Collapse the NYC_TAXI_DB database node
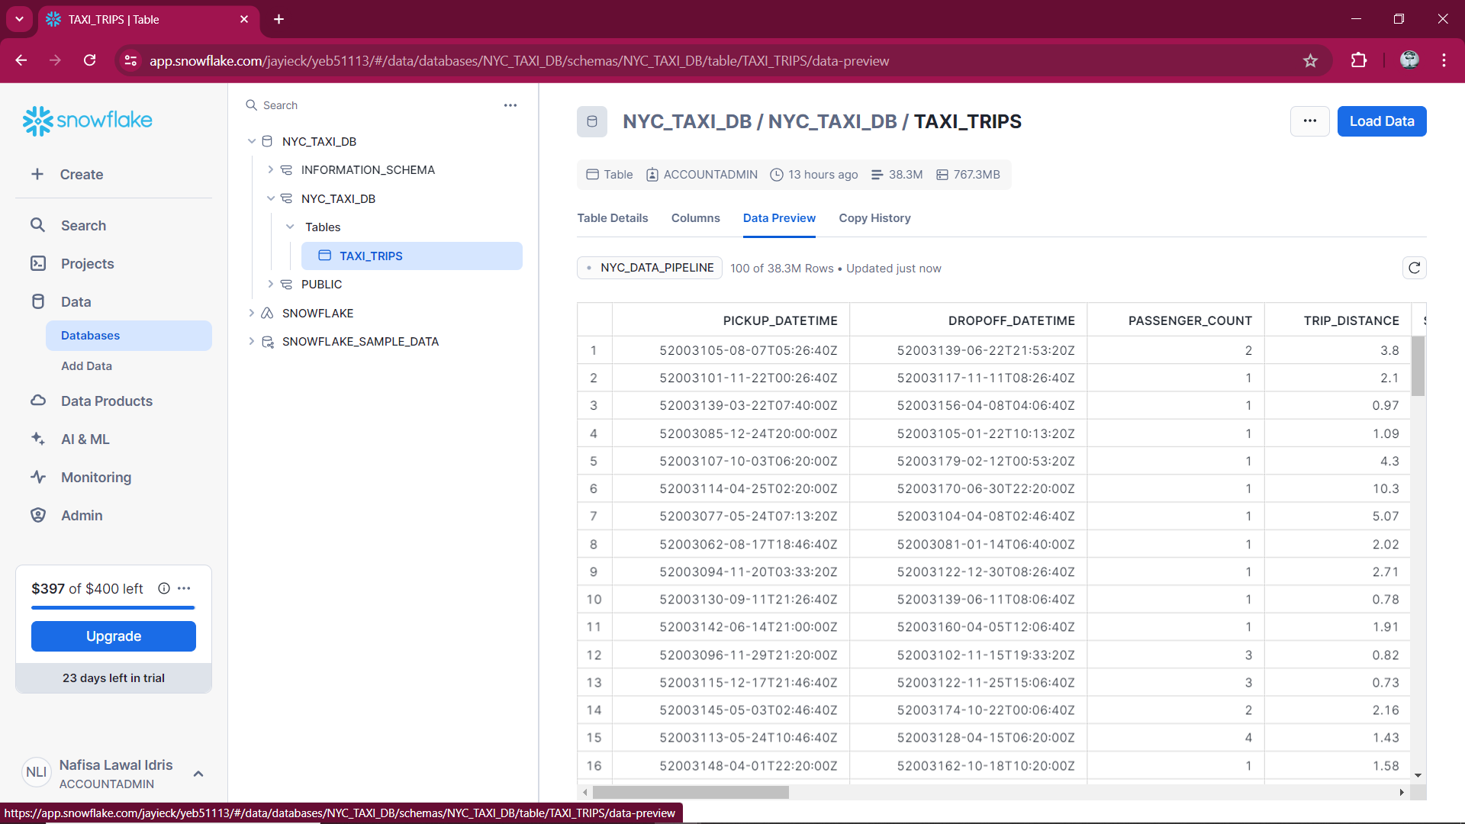 tap(252, 141)
